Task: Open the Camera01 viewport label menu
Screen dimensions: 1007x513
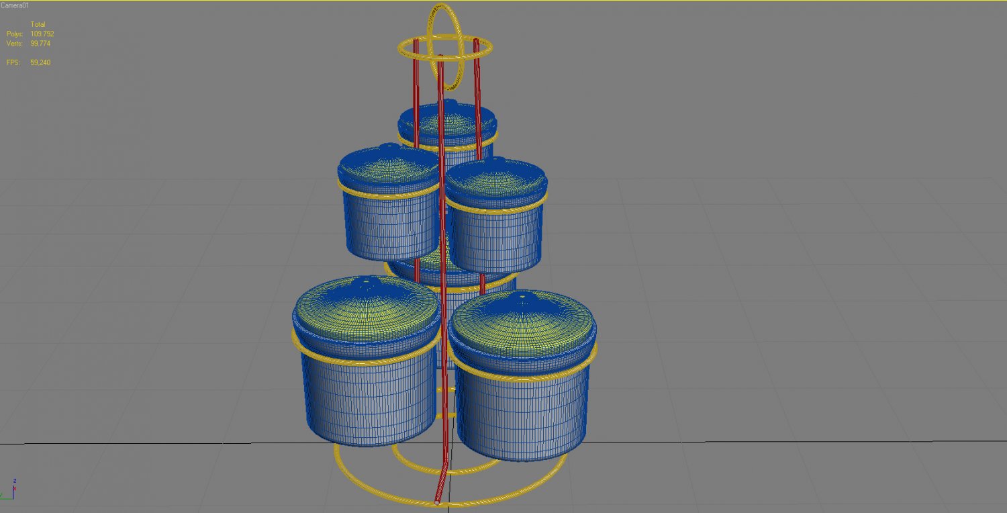Action: (x=15, y=5)
